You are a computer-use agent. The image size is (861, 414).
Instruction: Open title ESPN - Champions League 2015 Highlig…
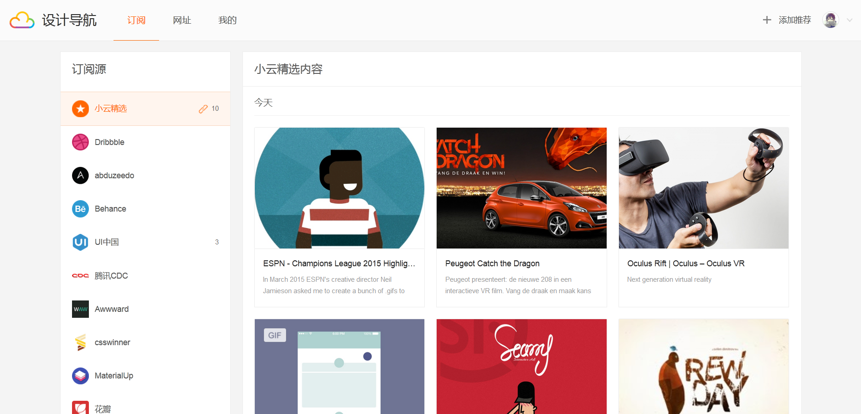coord(339,264)
